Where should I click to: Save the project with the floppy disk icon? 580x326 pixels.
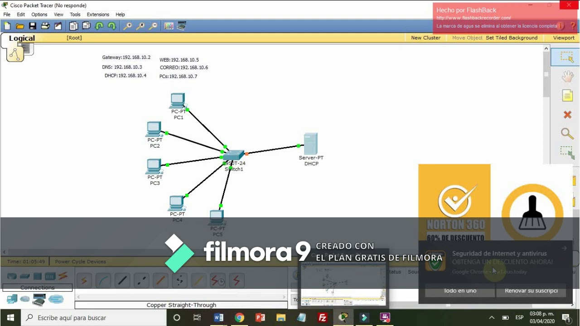[33, 26]
